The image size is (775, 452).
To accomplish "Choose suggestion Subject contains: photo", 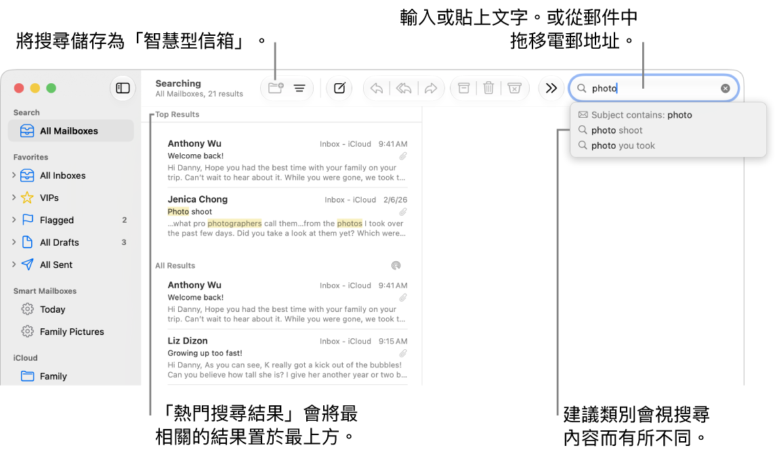I will tap(668, 115).
